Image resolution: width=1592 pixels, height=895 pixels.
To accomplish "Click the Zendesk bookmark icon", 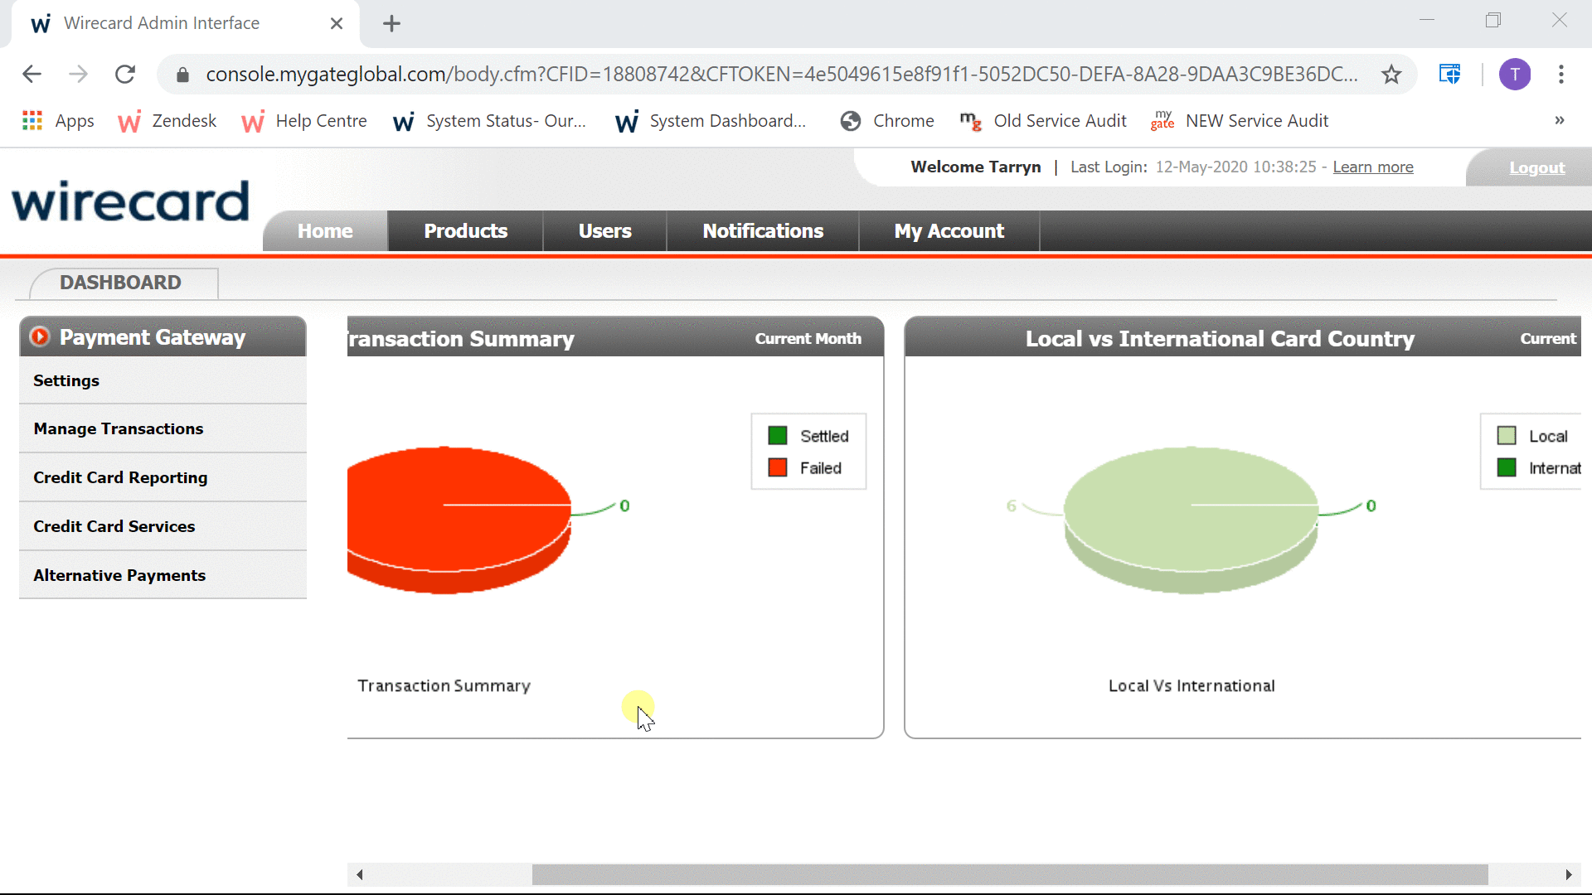I will click(129, 122).
